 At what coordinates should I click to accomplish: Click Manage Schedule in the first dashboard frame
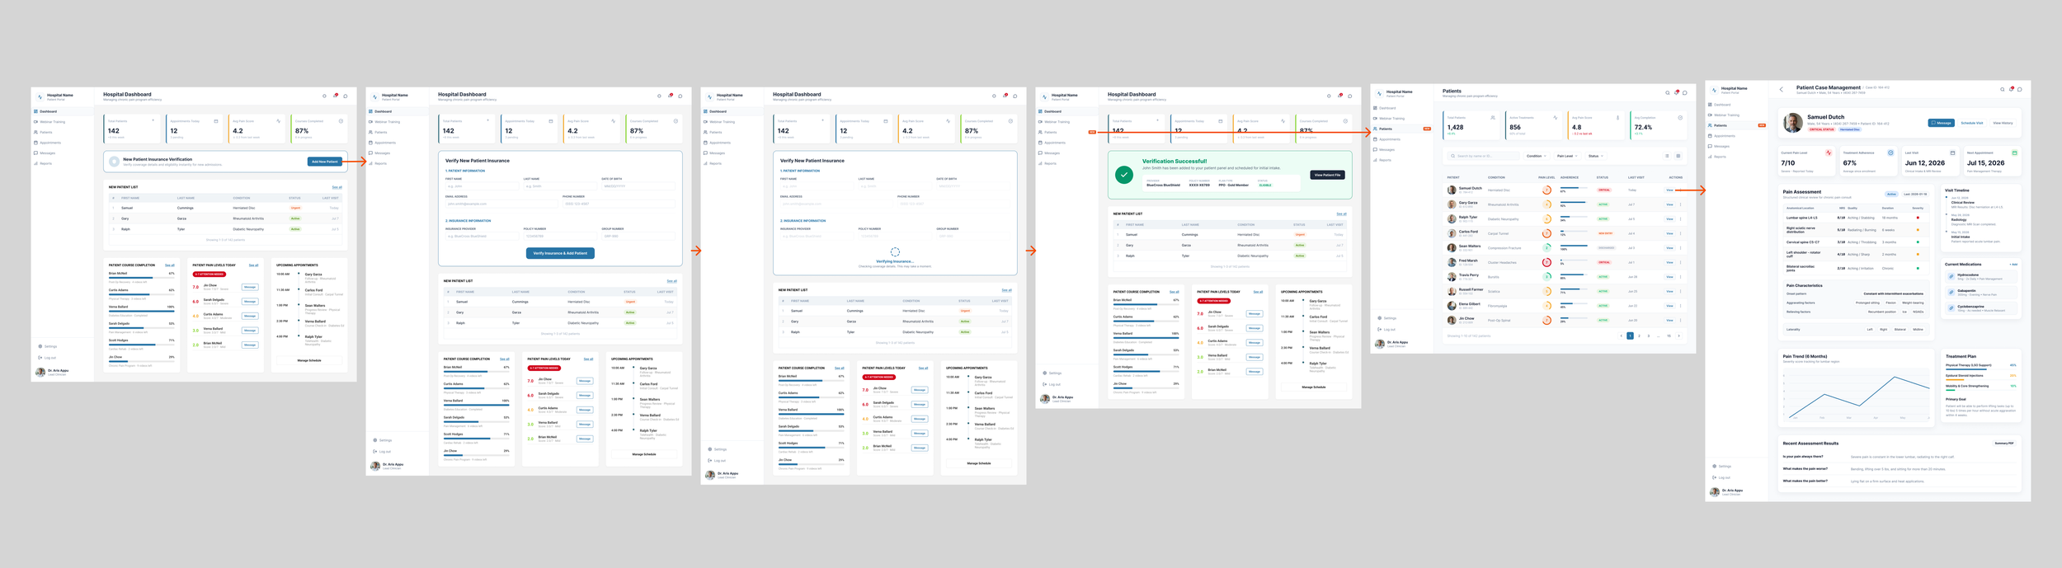click(309, 360)
